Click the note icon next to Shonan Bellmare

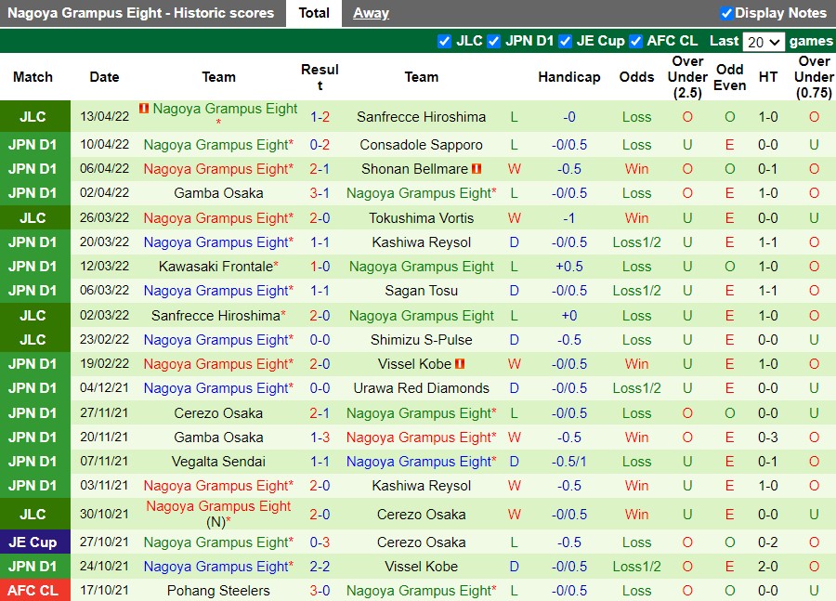(x=475, y=169)
